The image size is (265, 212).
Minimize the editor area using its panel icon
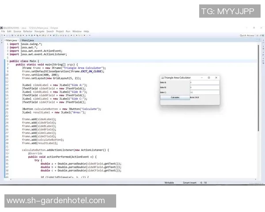(256, 40)
